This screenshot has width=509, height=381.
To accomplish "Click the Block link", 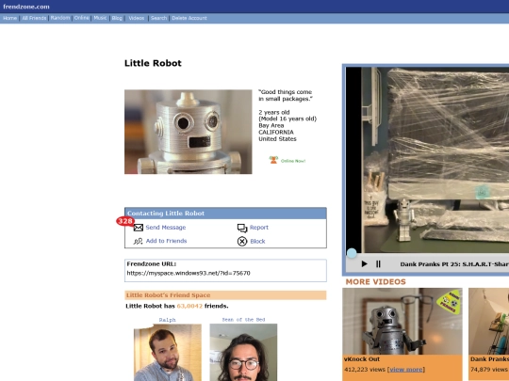I will tap(257, 242).
